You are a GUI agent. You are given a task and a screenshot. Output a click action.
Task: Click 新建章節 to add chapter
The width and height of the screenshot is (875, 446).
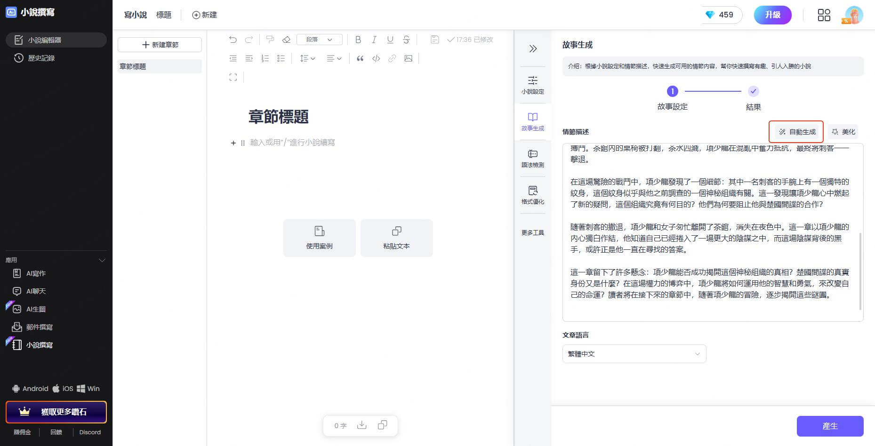160,45
